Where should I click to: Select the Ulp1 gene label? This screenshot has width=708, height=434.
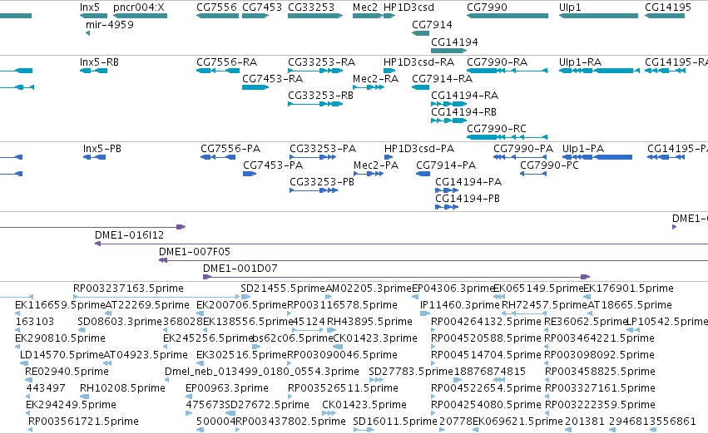(x=570, y=7)
